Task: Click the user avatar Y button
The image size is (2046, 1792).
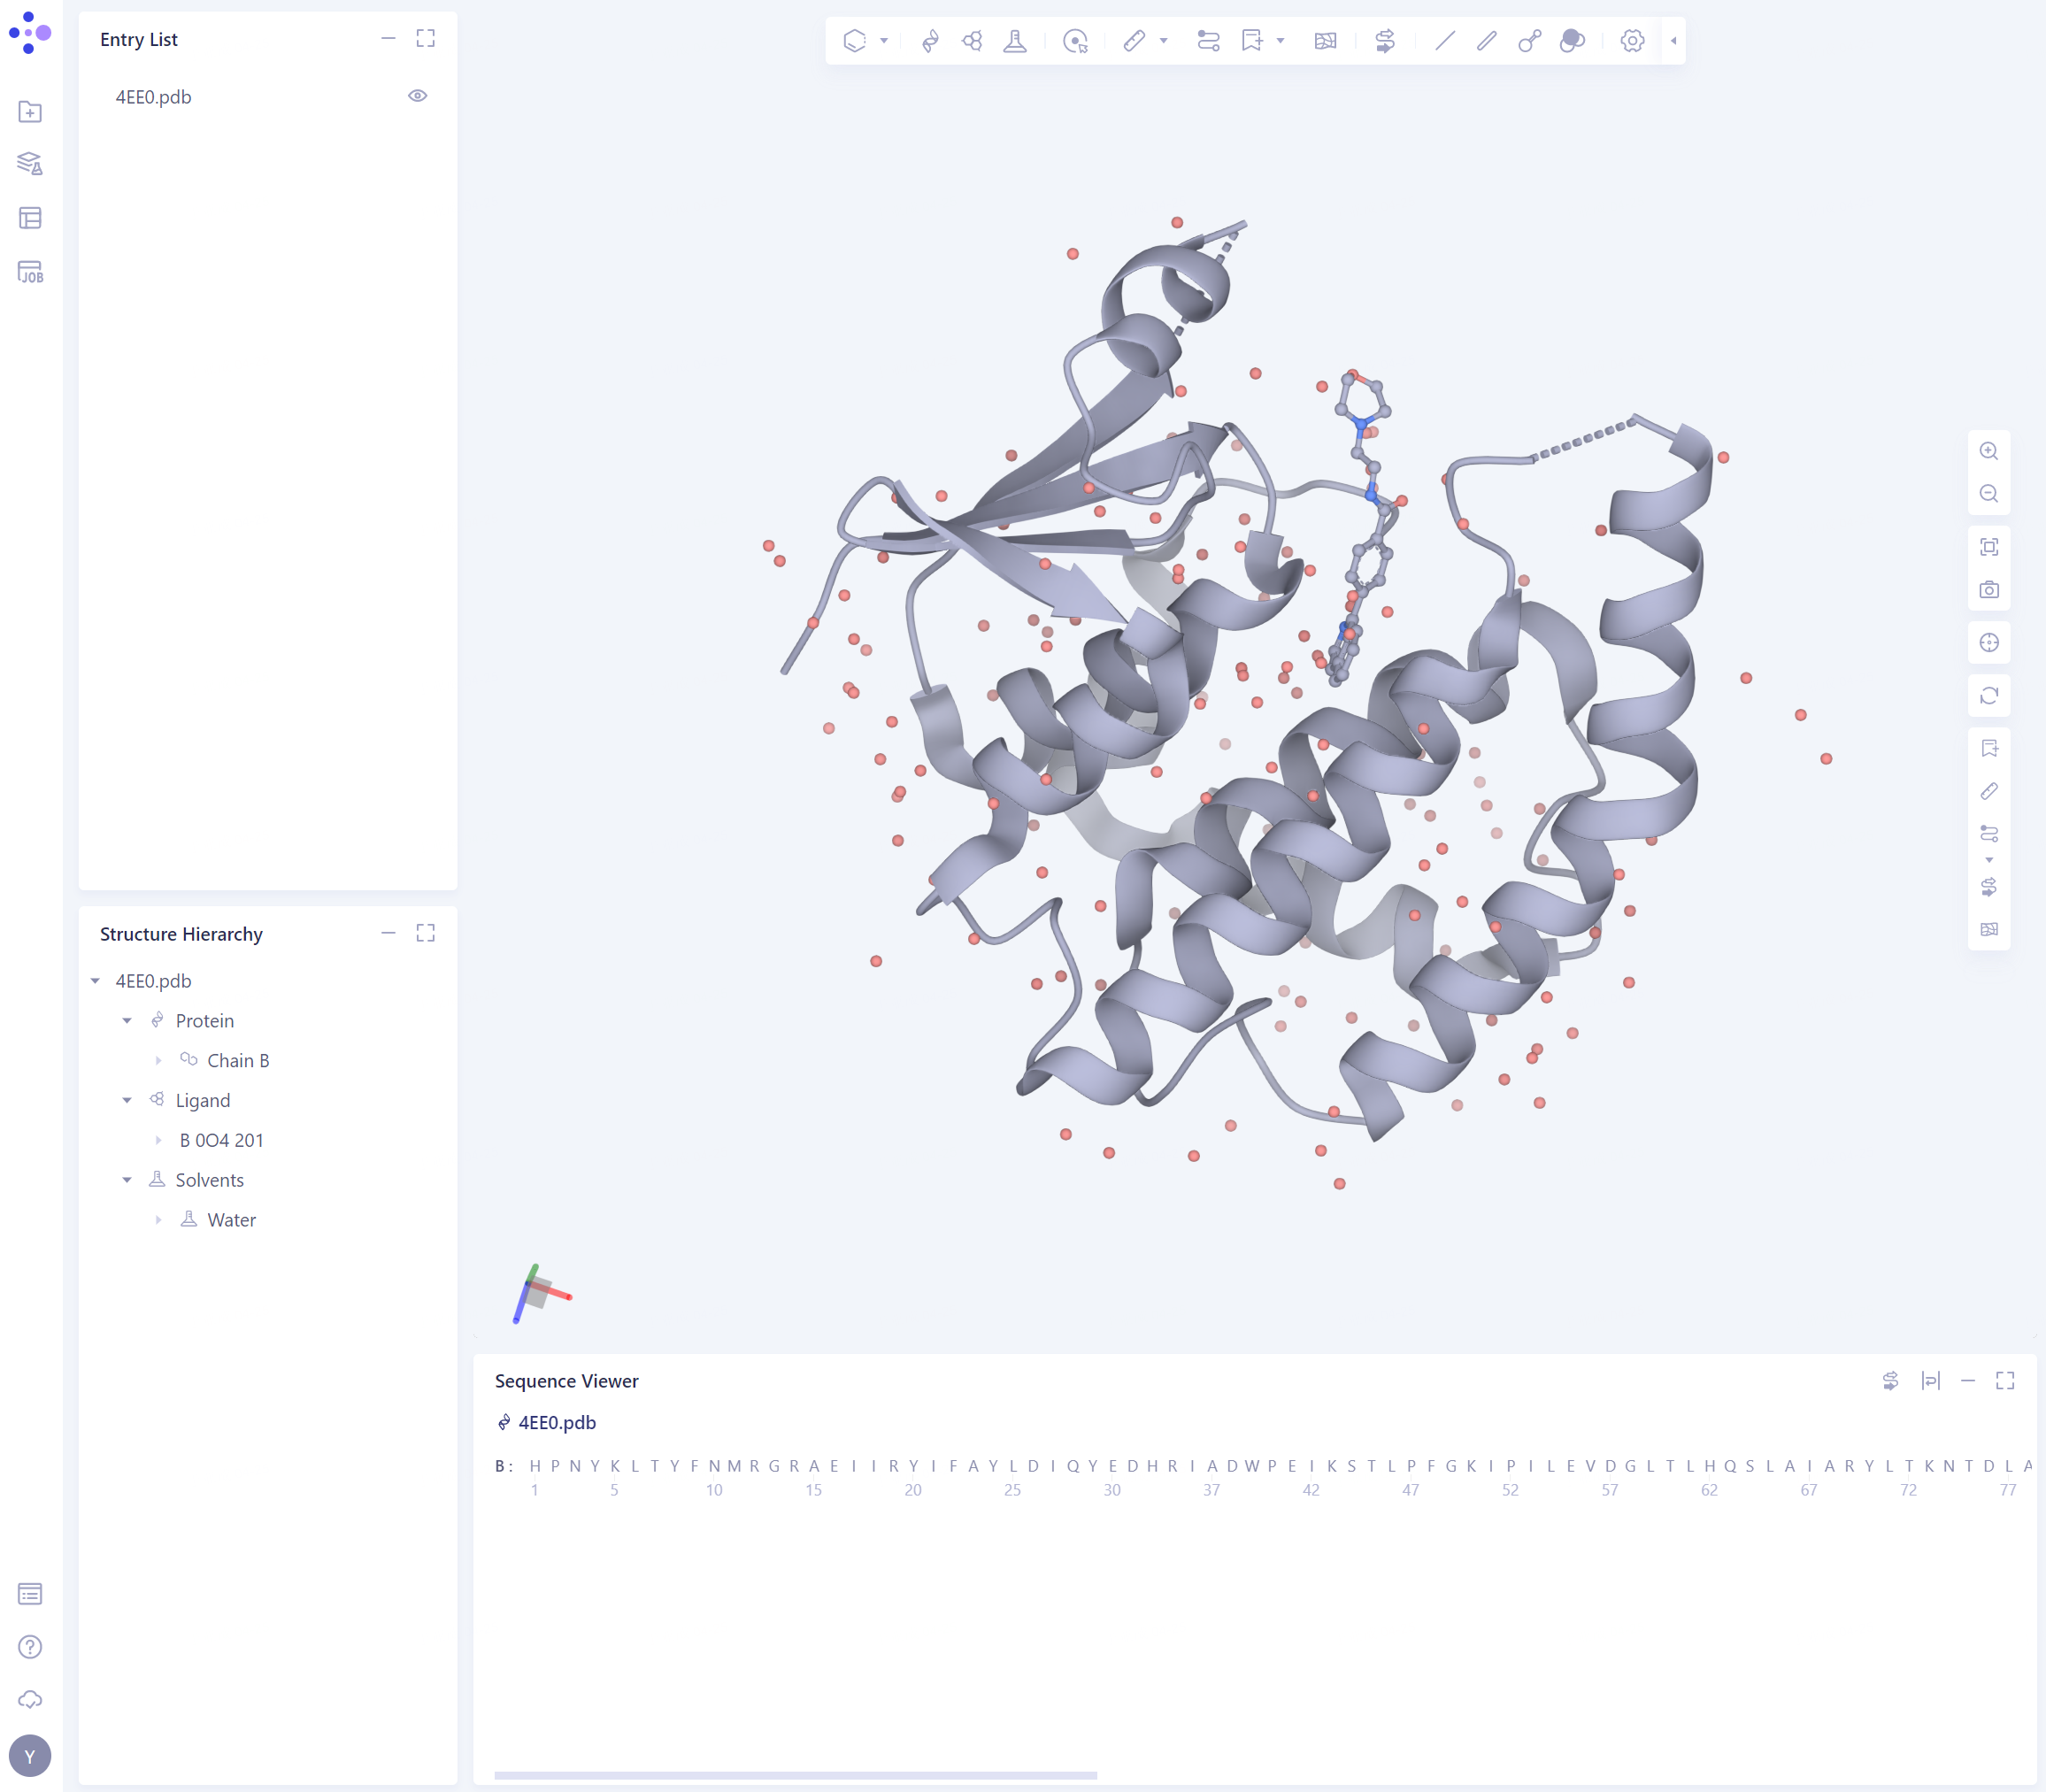Action: coord(30,1756)
